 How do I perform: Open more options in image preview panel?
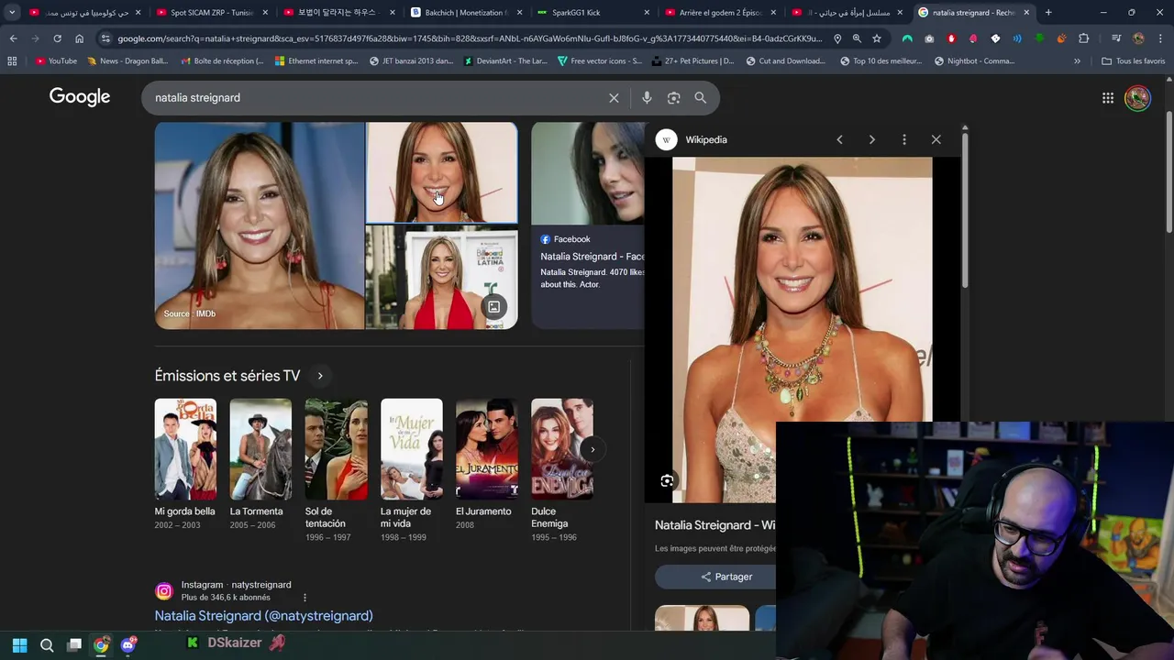tap(904, 139)
